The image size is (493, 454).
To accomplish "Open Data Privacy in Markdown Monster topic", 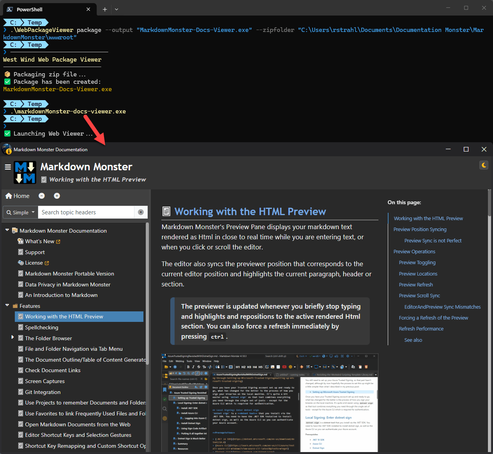I will 68,285.
